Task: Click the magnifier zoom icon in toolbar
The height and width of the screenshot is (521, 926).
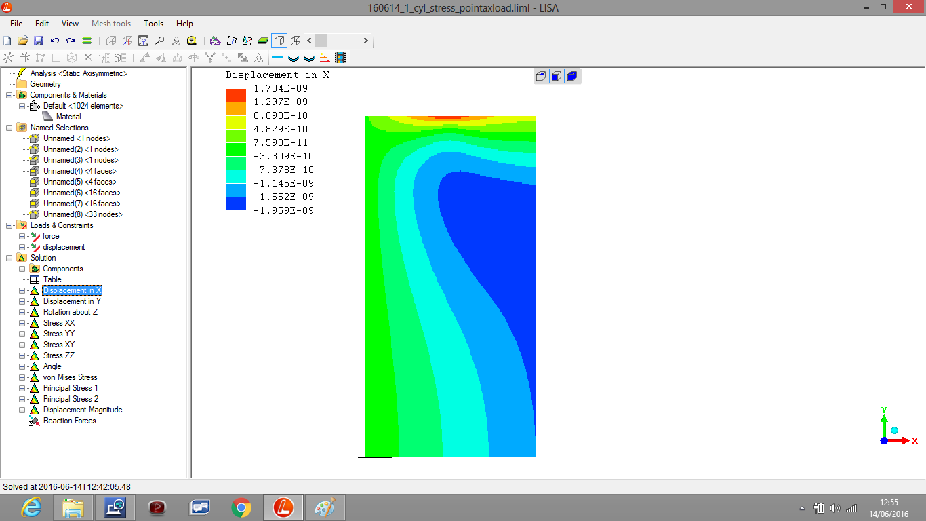Action: (160, 41)
